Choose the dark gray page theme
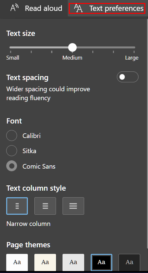The image size is (148, 273). point(129,262)
